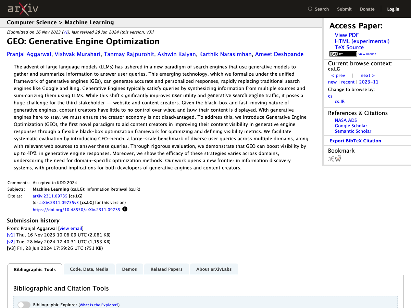Open author Vishvak Murahari
The image size is (411, 308).
78,54
